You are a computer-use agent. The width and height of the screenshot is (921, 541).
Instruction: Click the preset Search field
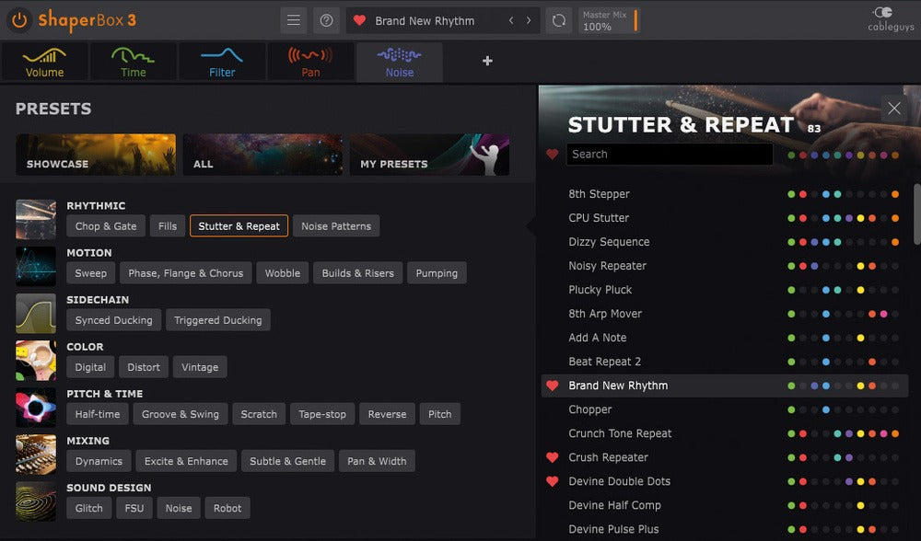[669, 155]
